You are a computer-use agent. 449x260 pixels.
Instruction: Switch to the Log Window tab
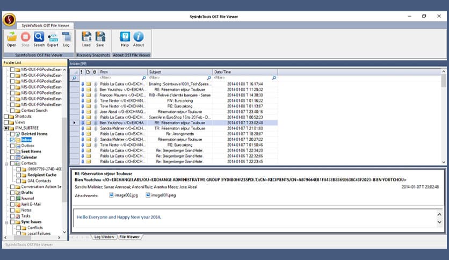(104, 237)
